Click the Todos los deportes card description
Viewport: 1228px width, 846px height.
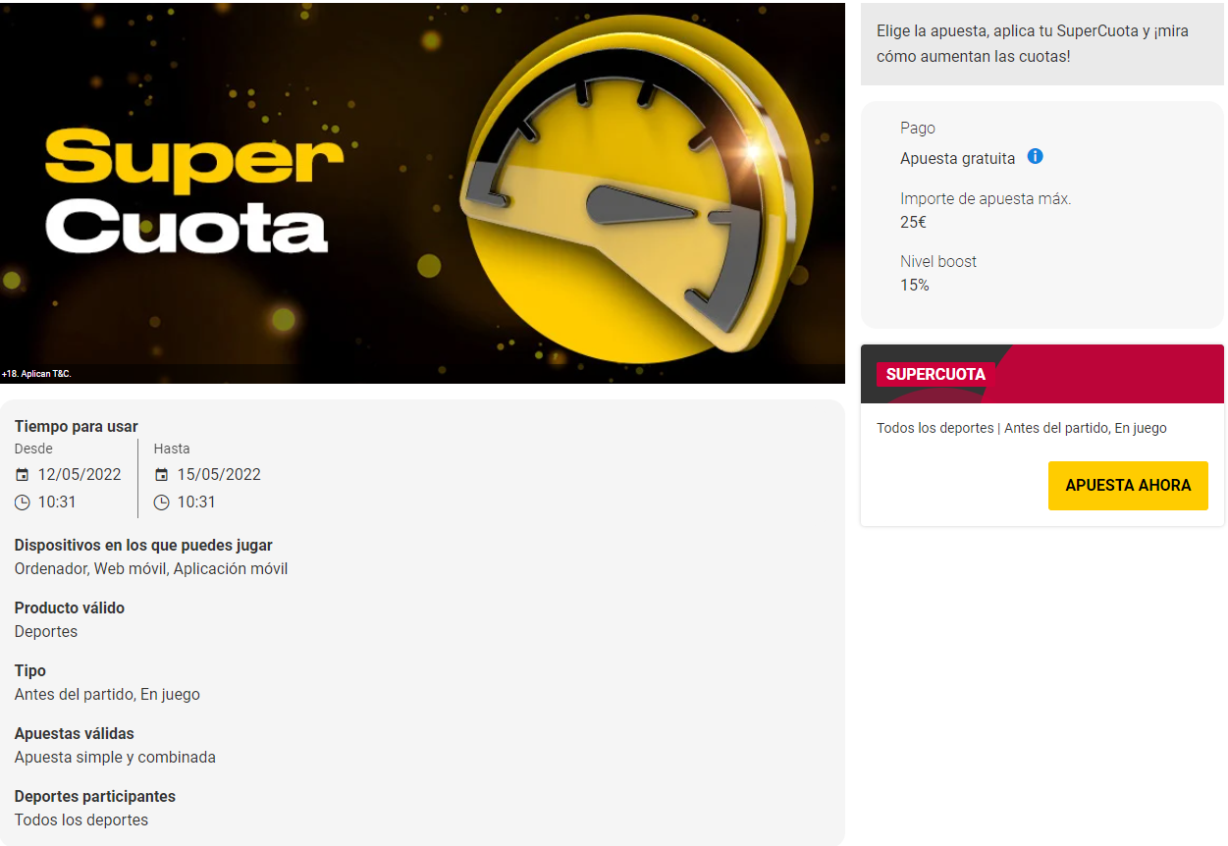[1022, 428]
